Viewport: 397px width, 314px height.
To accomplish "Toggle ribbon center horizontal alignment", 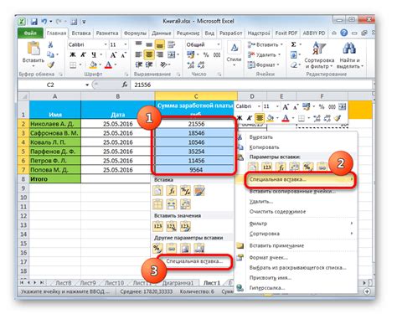I will (149, 54).
